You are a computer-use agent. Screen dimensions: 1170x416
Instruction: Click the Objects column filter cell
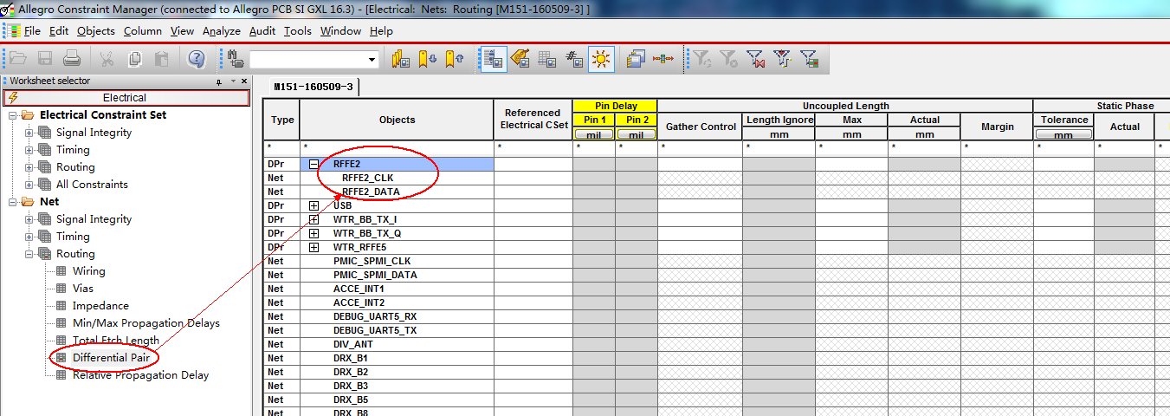point(397,148)
